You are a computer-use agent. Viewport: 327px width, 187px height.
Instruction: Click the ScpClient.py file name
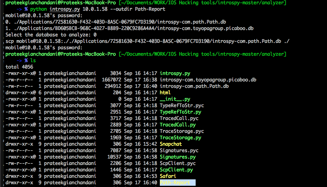pos(176,170)
